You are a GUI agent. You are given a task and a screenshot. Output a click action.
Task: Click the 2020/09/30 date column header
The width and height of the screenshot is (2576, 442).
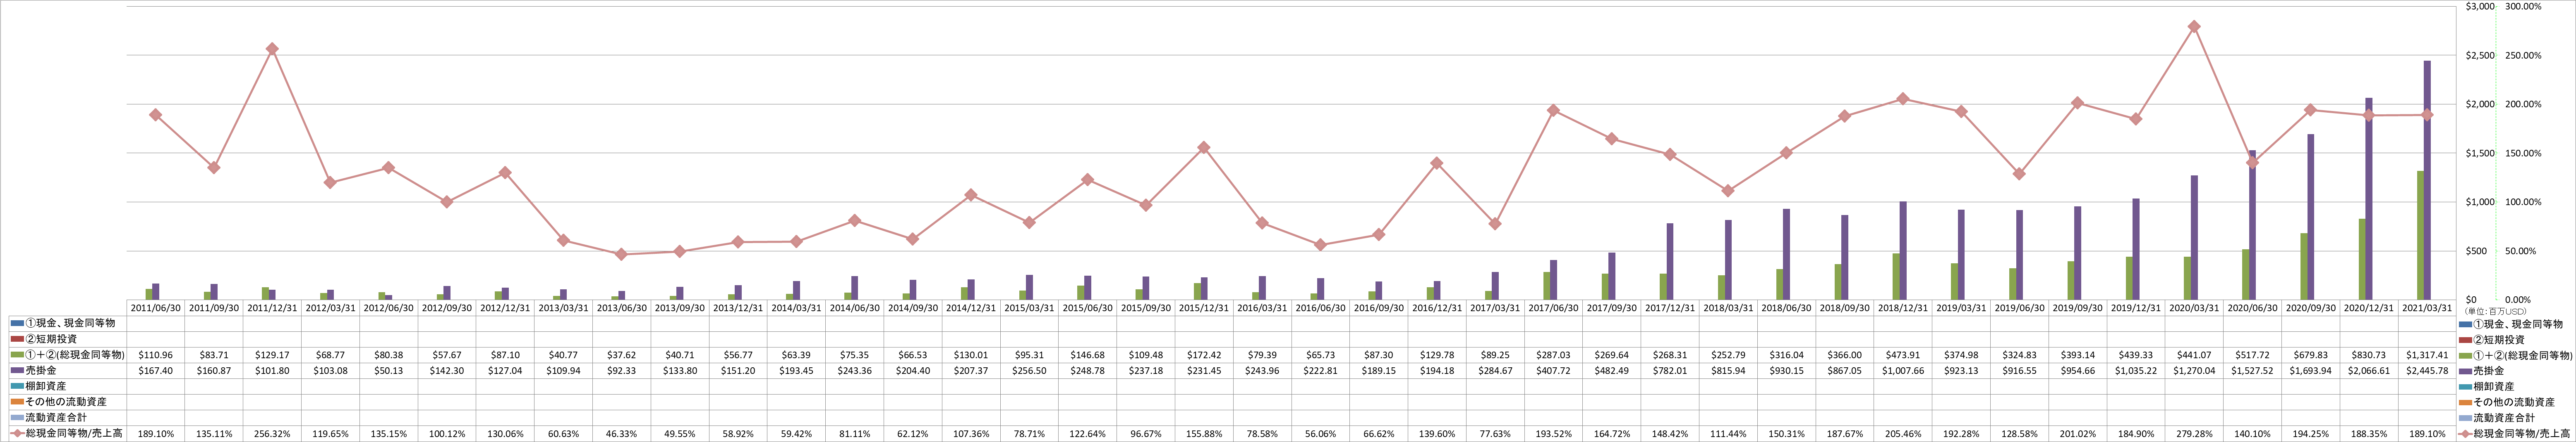coord(2311,308)
